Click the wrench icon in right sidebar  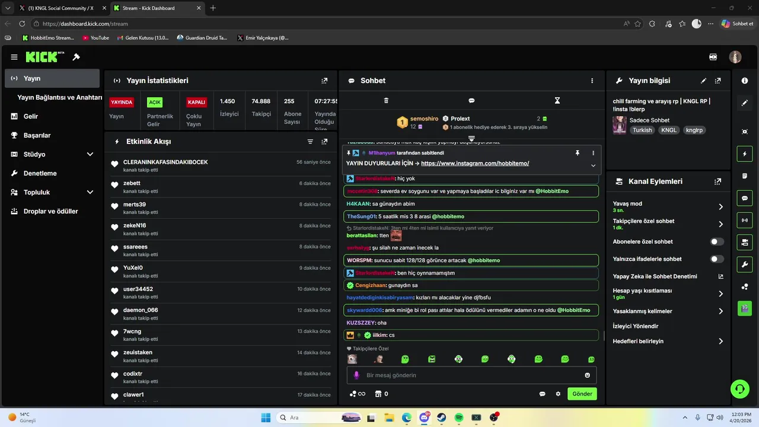tap(745, 264)
